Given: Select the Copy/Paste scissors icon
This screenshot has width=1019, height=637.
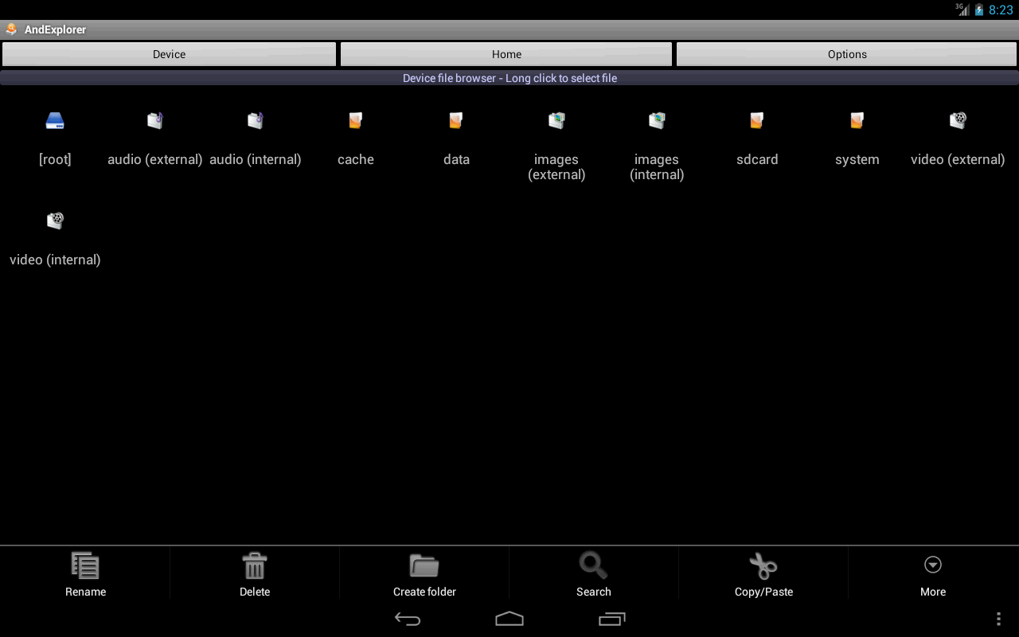Looking at the screenshot, I should click(763, 565).
